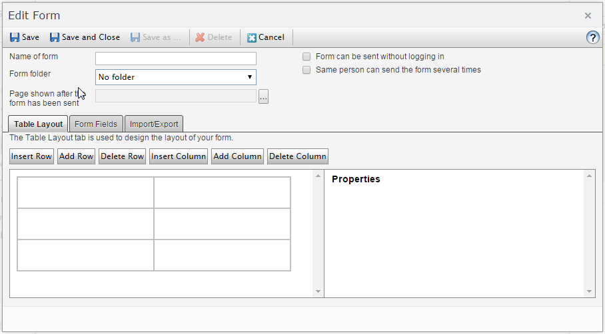This screenshot has height=334, width=605.
Task: Click the Save floppy disk icon
Action: (15, 37)
